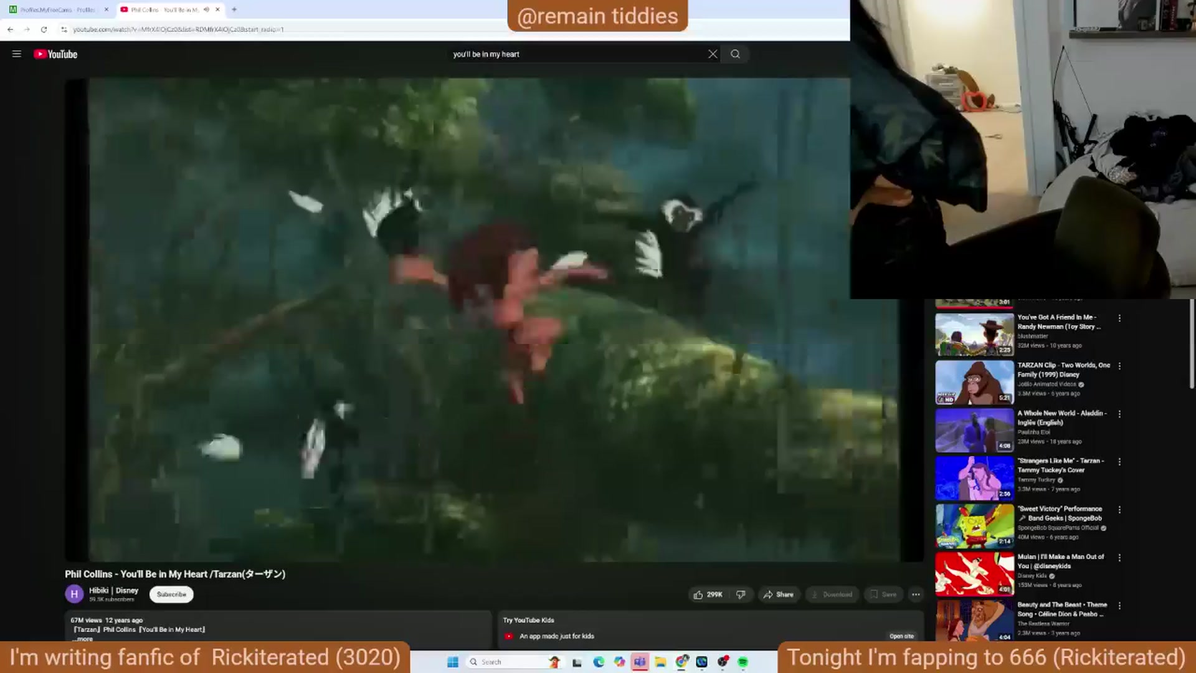Open a new browser tab
Image resolution: width=1196 pixels, height=673 pixels.
point(234,10)
